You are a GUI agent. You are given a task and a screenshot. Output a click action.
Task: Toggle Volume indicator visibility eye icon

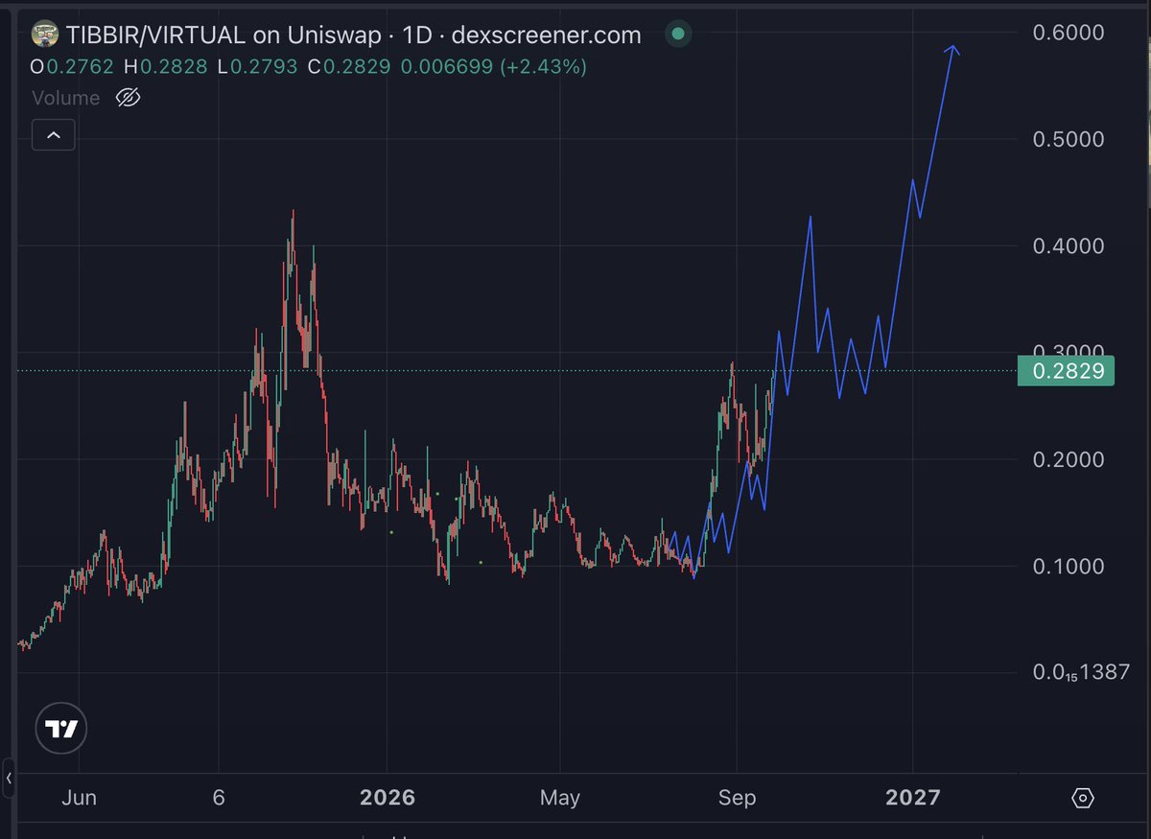[129, 98]
